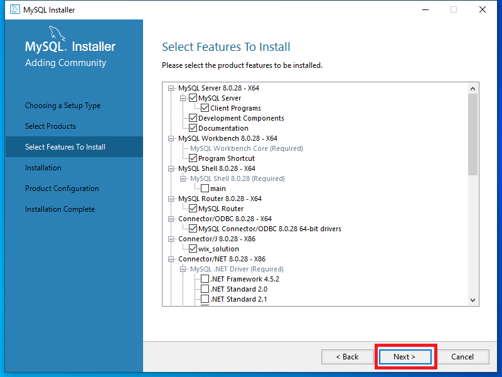Click the MySQL Installer icon in the title bar

click(x=16, y=9)
